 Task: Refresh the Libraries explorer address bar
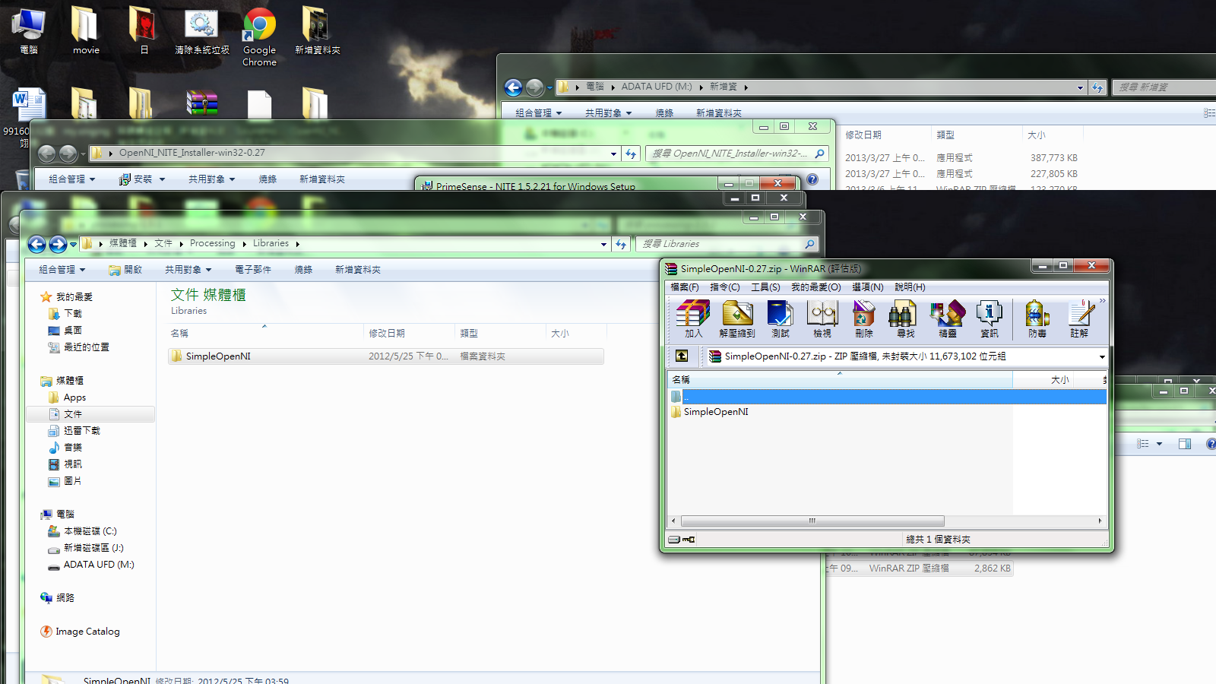[x=621, y=244]
